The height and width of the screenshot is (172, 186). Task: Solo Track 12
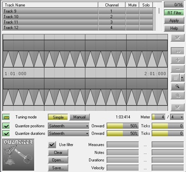click(146, 28)
